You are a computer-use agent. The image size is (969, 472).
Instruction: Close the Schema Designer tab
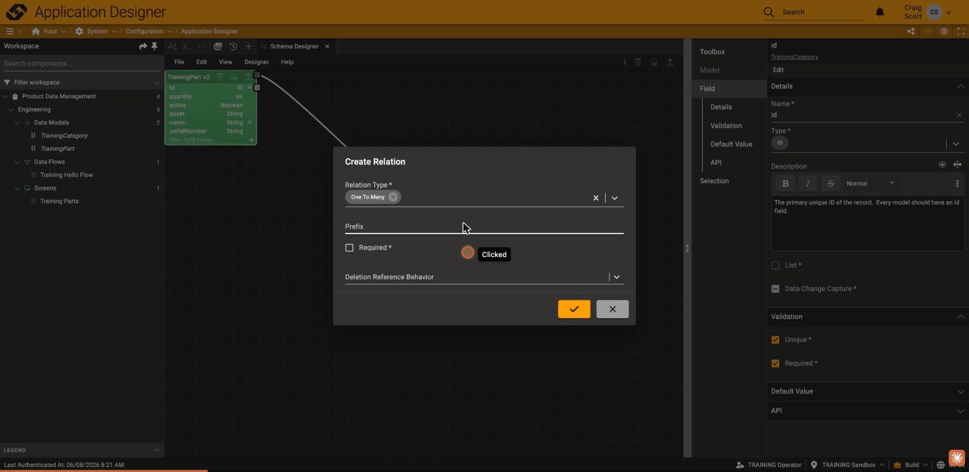coord(327,46)
